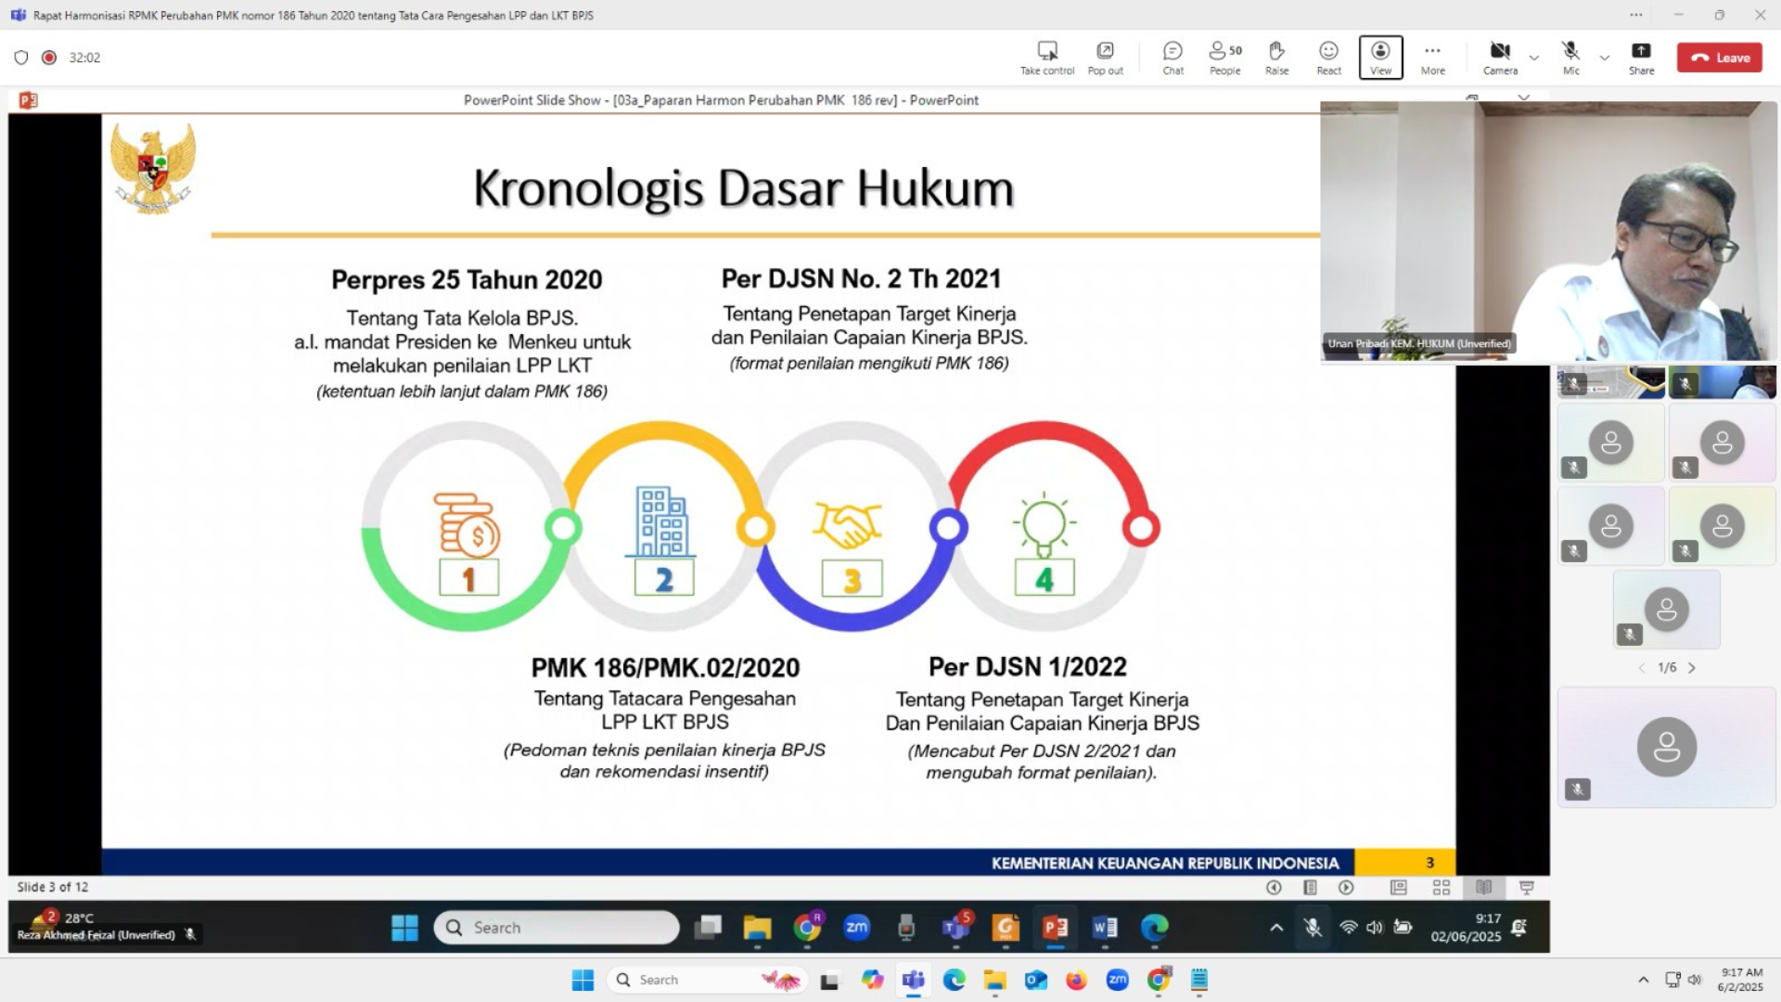
Task: Click Search box on shared screen taskbar
Action: click(557, 928)
